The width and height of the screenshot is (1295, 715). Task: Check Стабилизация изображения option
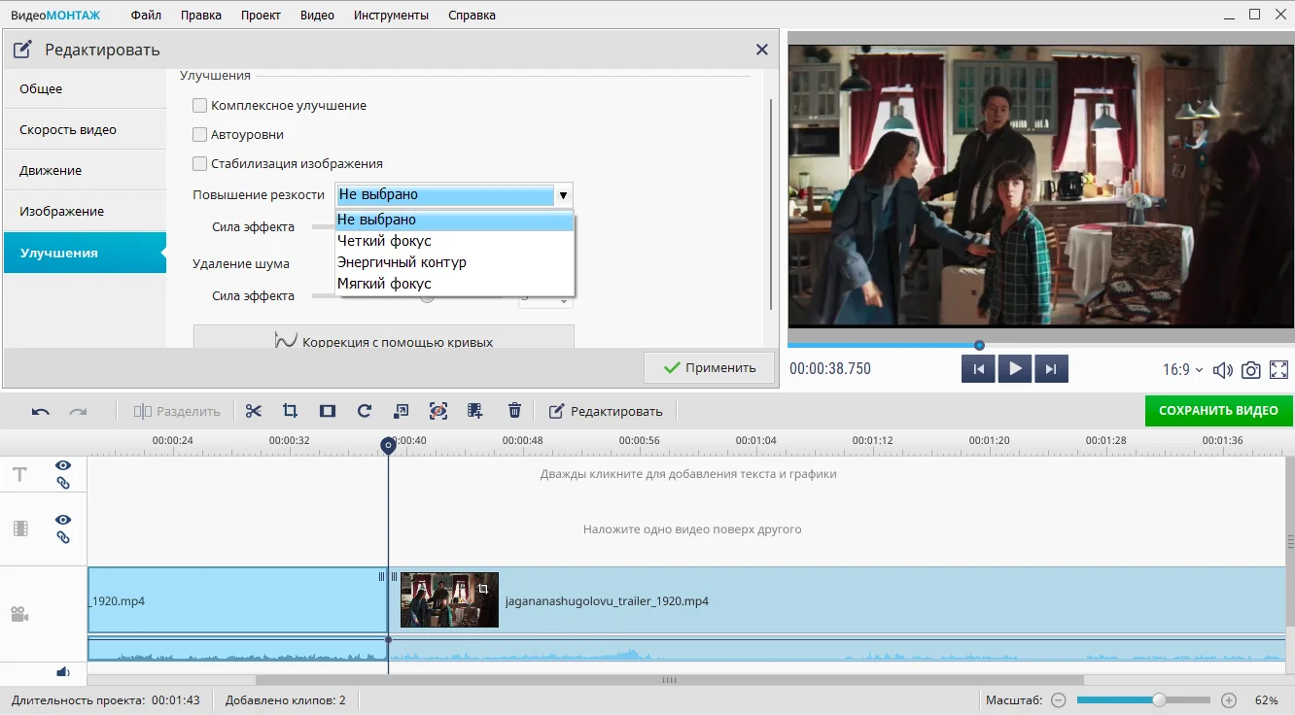click(x=200, y=163)
